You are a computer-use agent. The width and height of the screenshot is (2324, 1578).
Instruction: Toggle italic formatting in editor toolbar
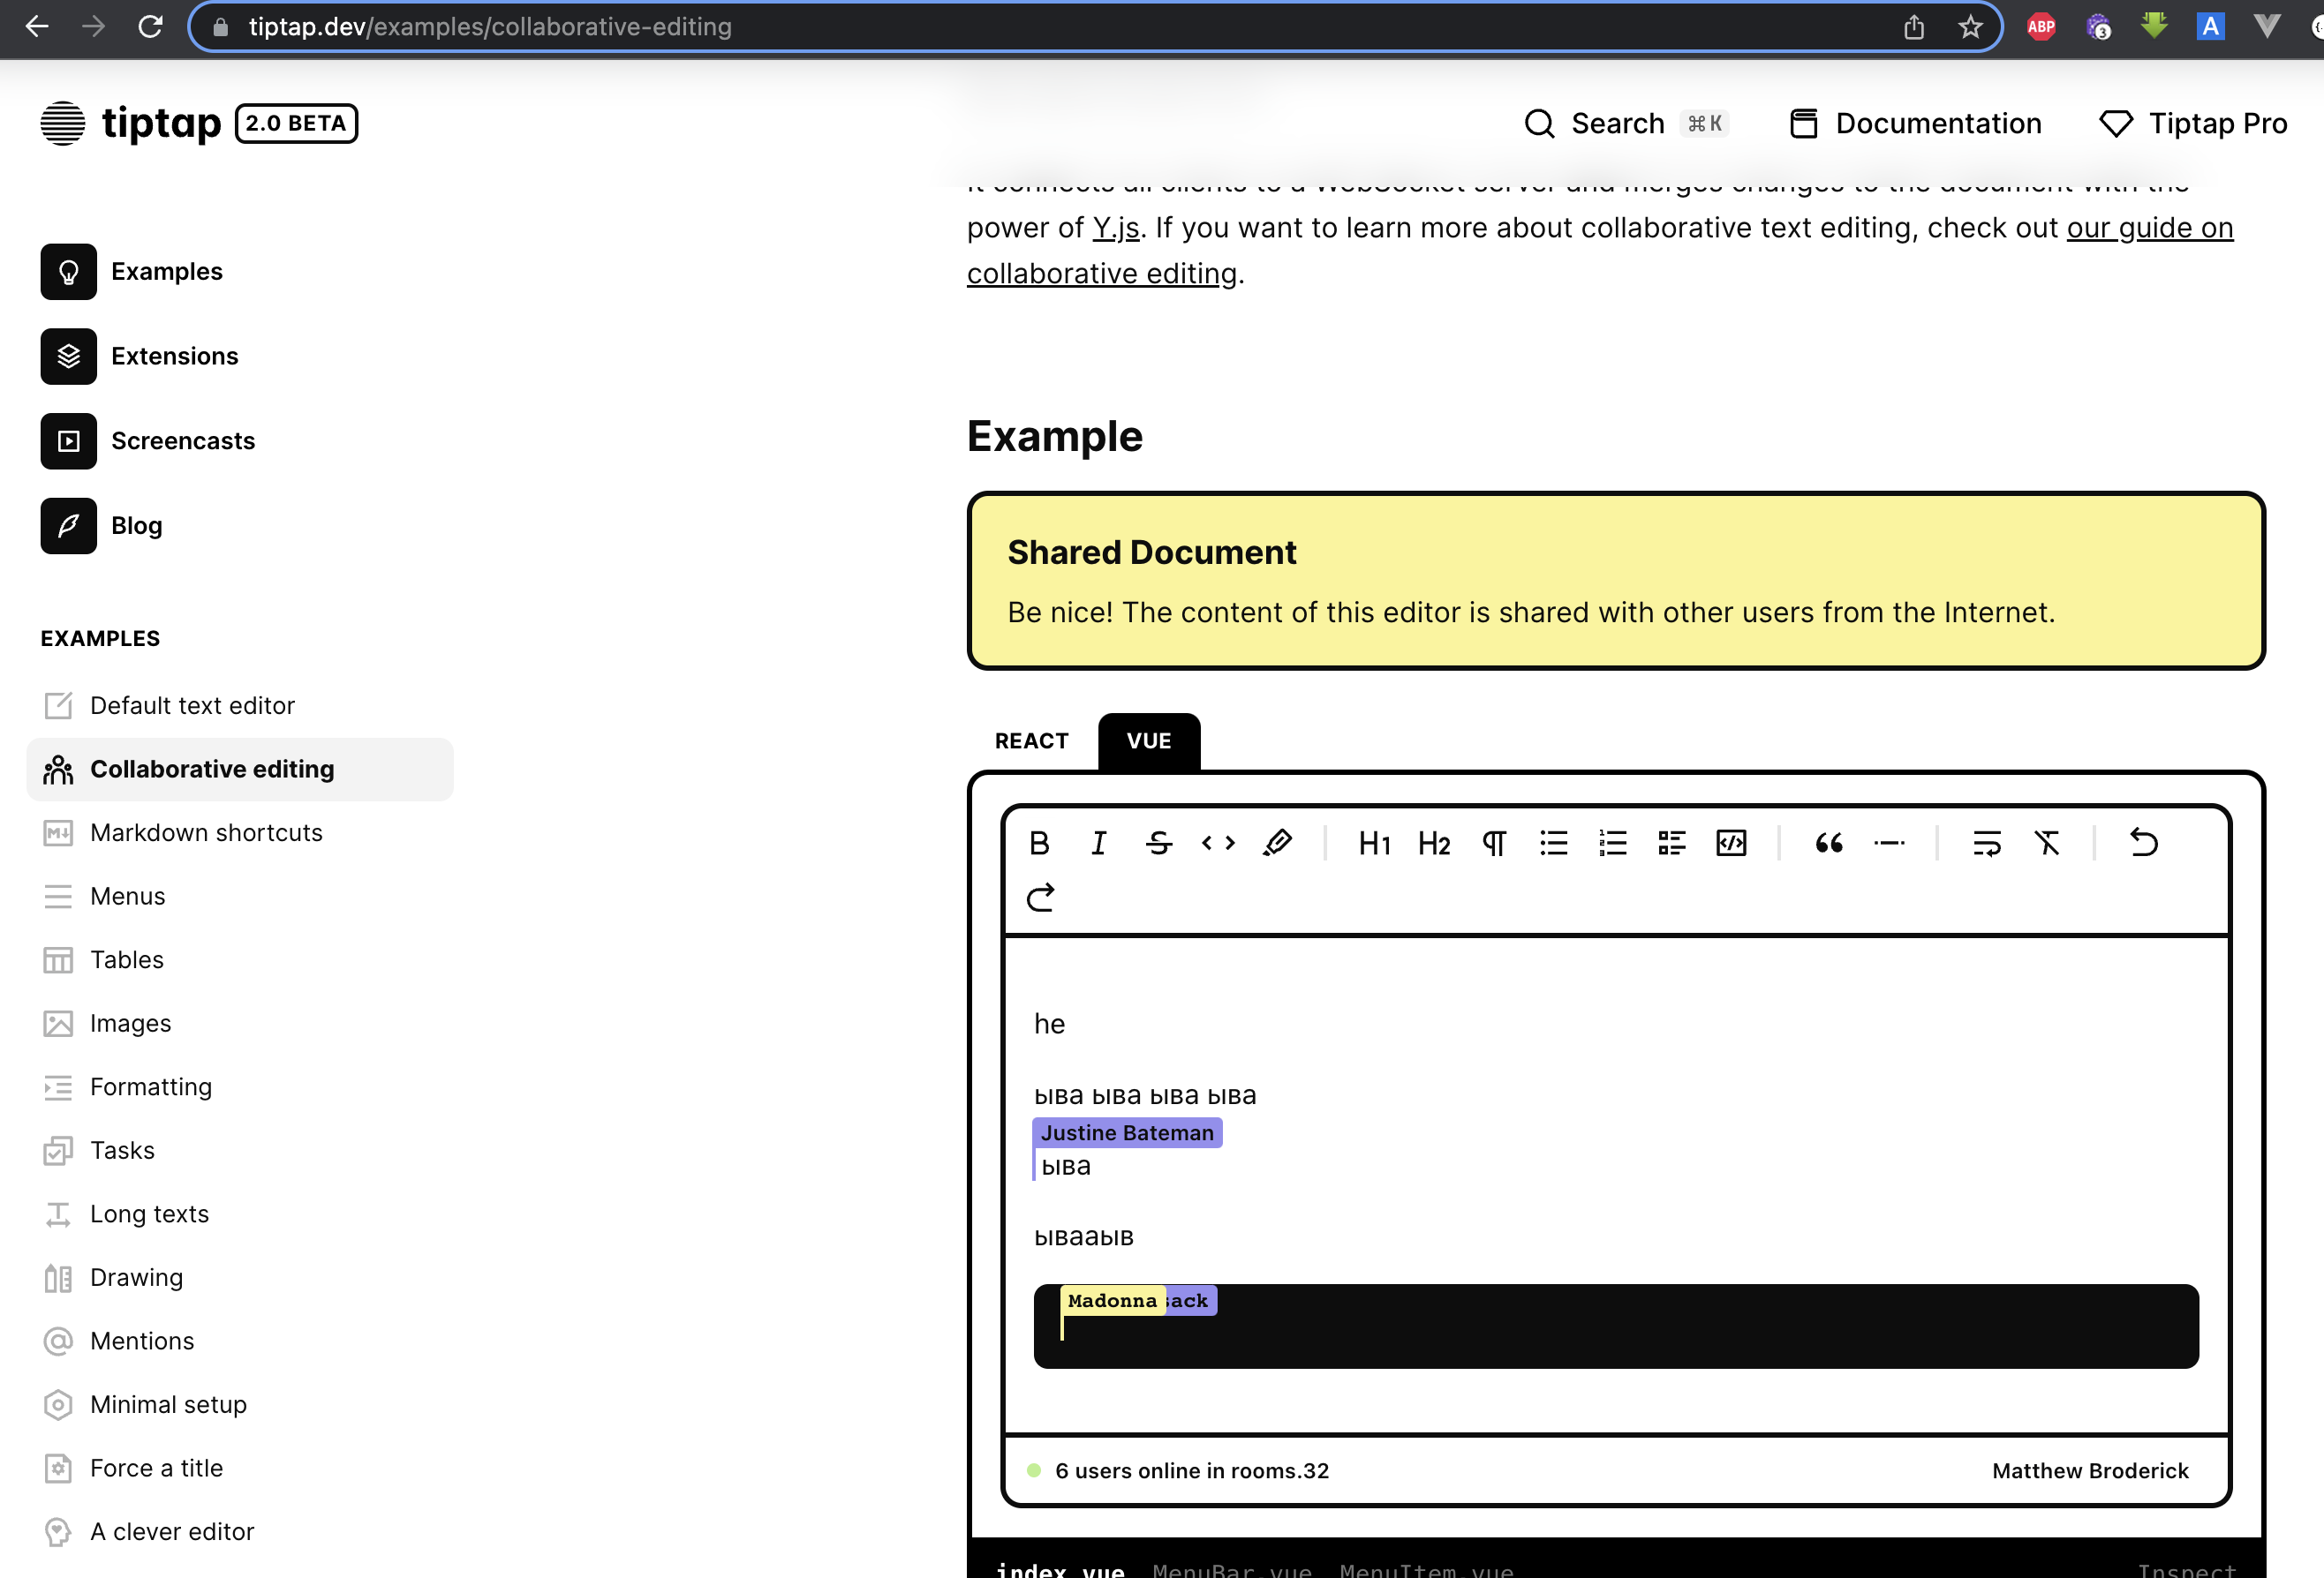(1098, 844)
